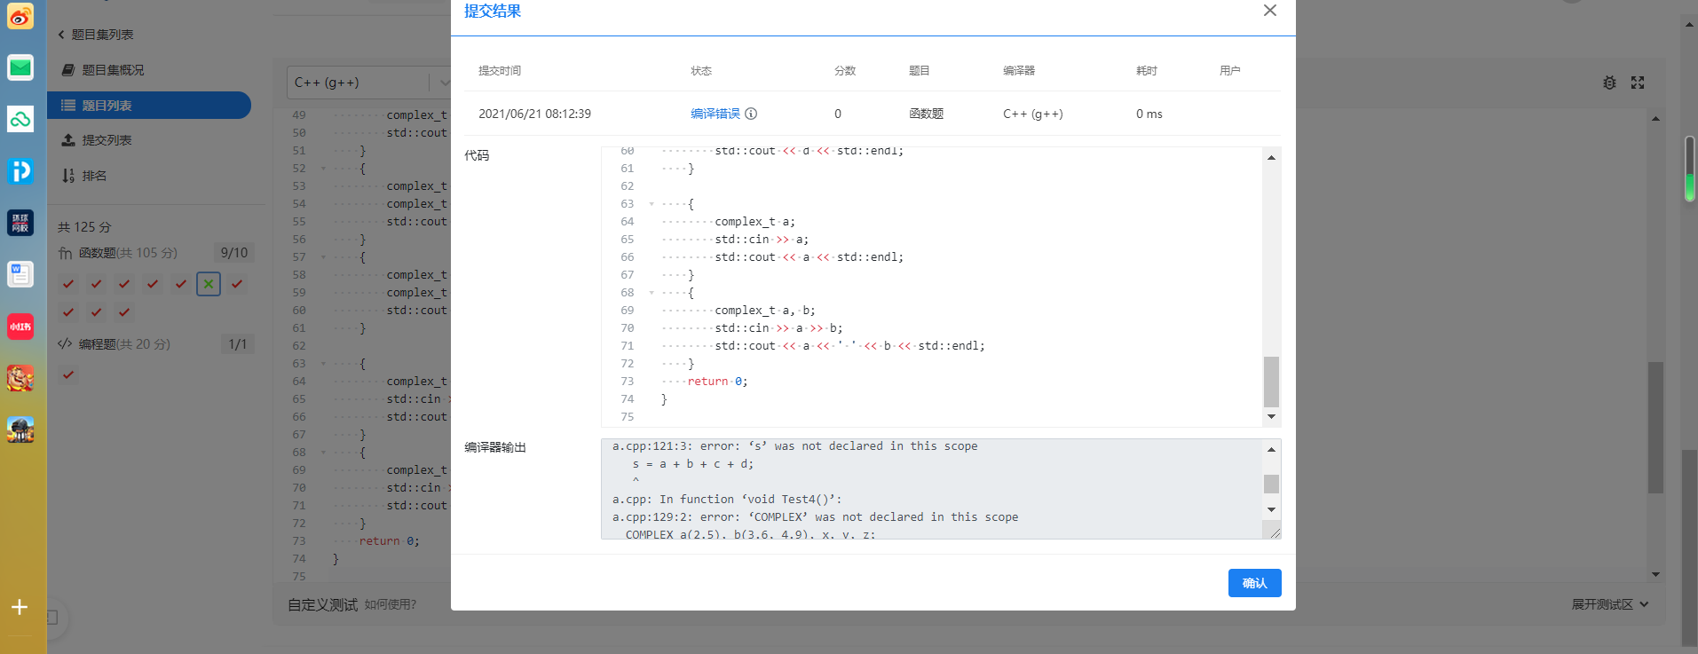Image resolution: width=1698 pixels, height=654 pixels.
Task: Click the 提交时间 column header
Action: click(x=500, y=71)
